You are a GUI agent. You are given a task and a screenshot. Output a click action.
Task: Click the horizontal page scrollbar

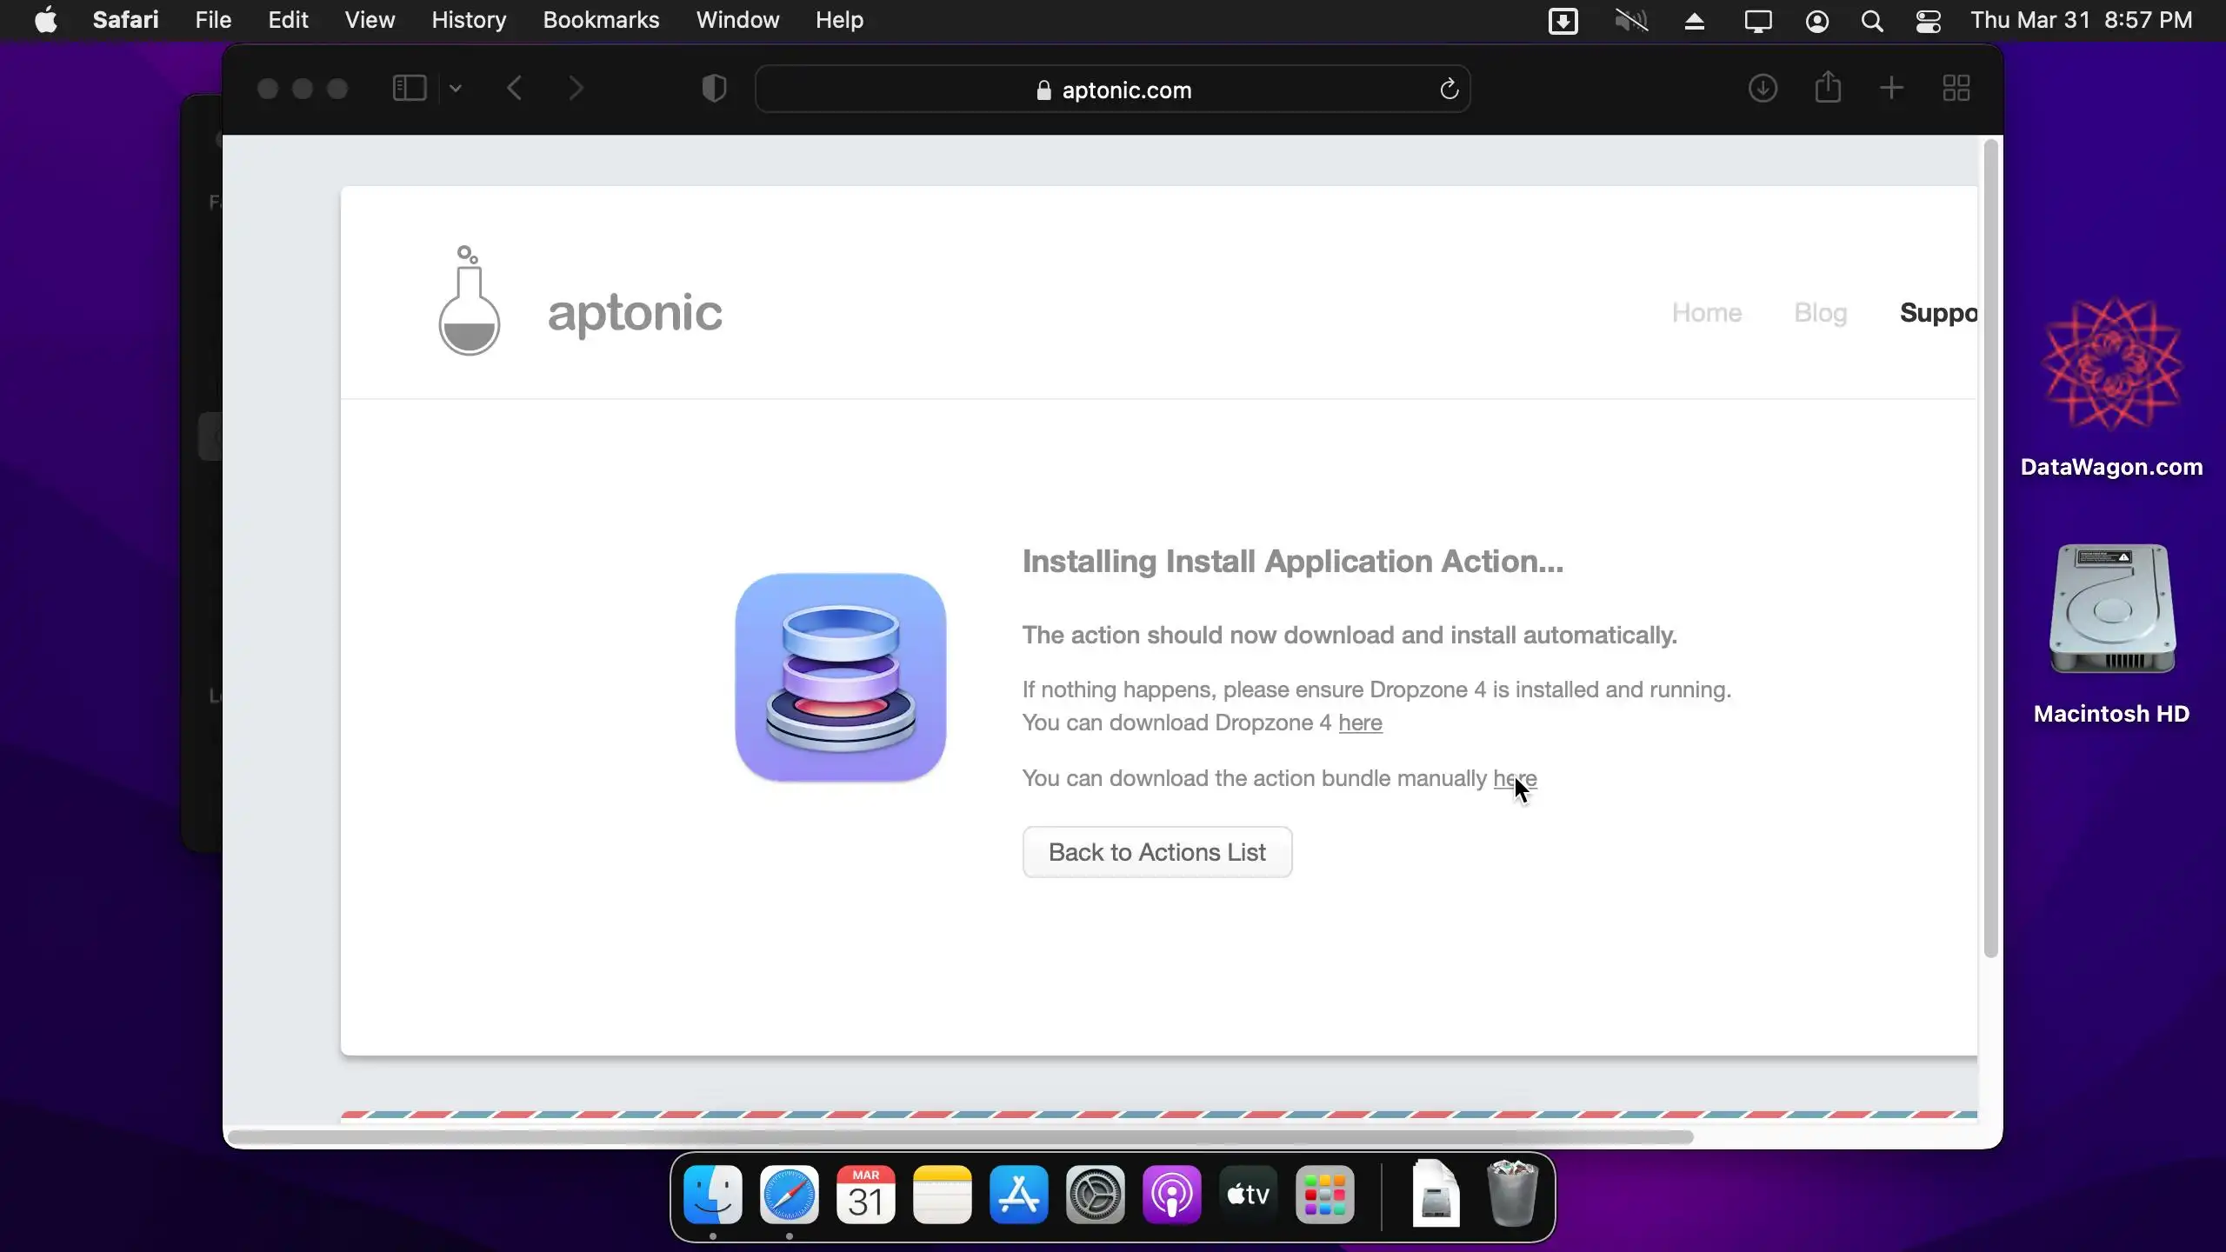960,1137
